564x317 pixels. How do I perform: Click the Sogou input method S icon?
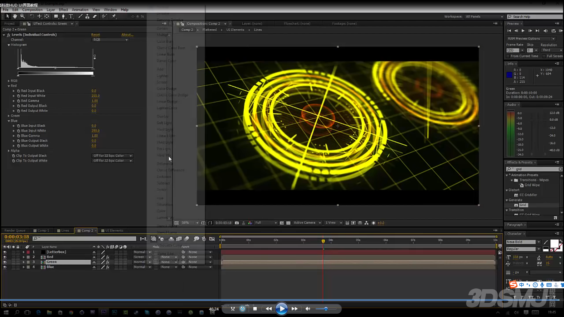tap(513, 285)
